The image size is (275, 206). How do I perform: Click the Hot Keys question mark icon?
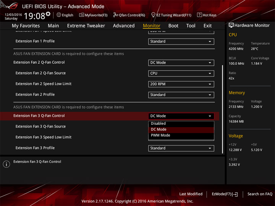tap(199, 15)
